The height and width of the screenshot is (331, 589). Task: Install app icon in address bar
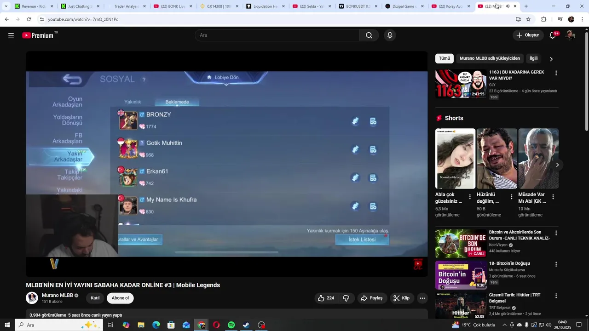[518, 19]
